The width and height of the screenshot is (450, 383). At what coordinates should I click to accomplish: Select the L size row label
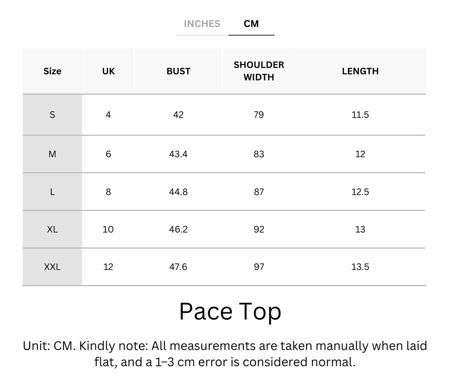[x=52, y=192]
